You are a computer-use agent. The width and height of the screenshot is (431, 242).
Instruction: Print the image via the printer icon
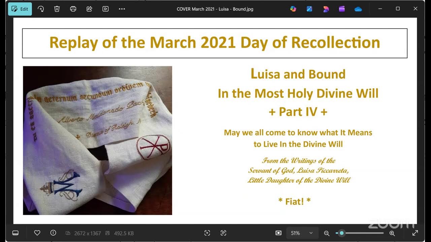73,9
